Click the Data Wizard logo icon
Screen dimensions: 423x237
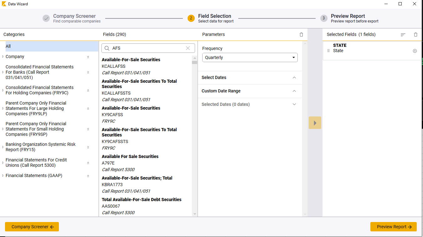click(4, 4)
